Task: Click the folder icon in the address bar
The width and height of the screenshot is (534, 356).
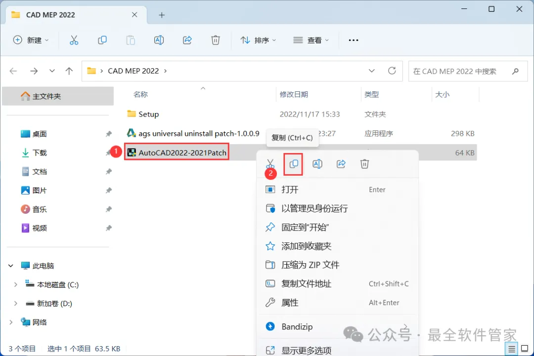Action: (x=91, y=71)
